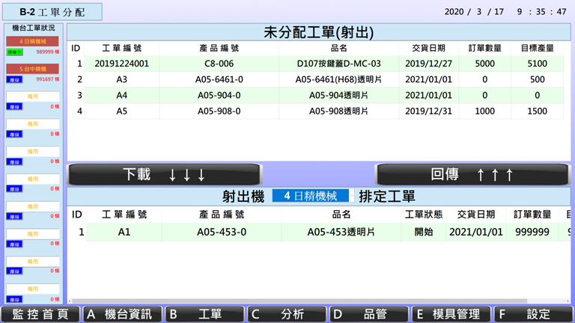Screen dimensions: 575x323
Task: Select machine 4 日精機械 in the sidebar
Action: [x=32, y=42]
